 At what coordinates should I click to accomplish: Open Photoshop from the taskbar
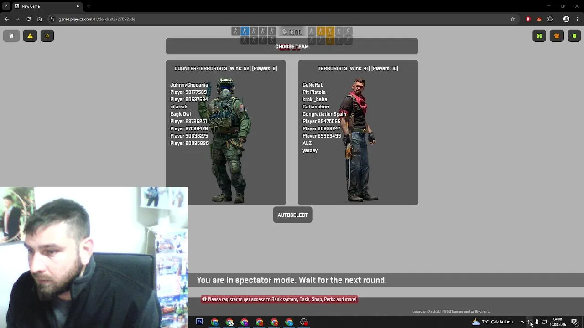pyautogui.click(x=199, y=322)
